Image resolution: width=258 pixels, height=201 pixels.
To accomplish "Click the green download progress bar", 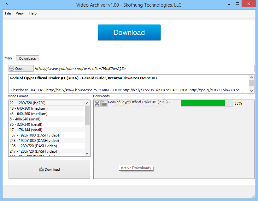I will 207,103.
